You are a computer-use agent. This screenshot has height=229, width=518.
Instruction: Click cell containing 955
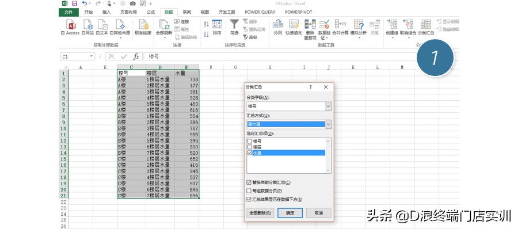pos(186,135)
